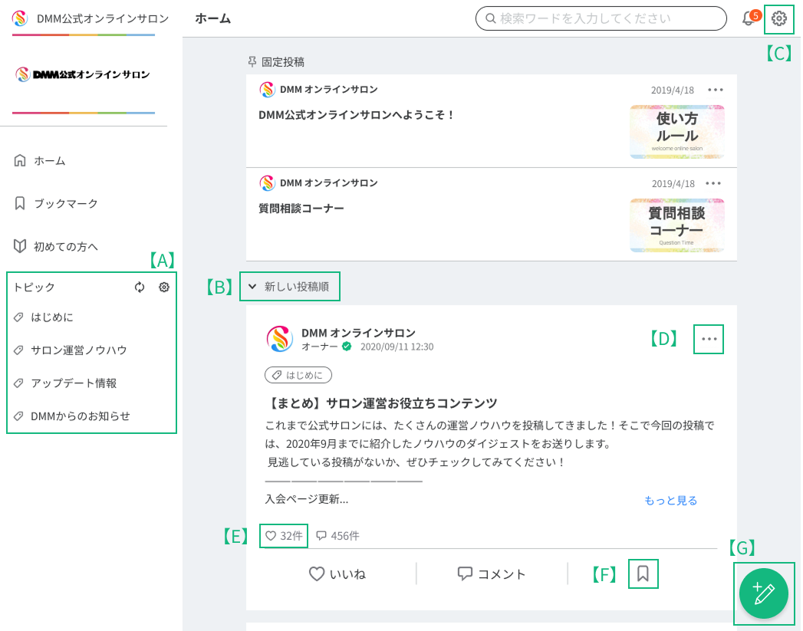Image resolution: width=803 pixels, height=631 pixels.
Task: Bookmark the サロン運営お役立ちコンテンツ post
Action: click(x=643, y=573)
